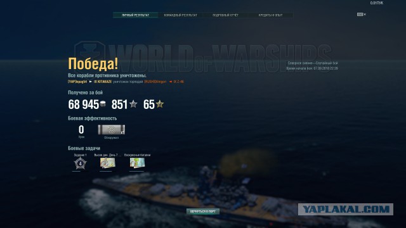Open the Личный результат tab

[135, 15]
